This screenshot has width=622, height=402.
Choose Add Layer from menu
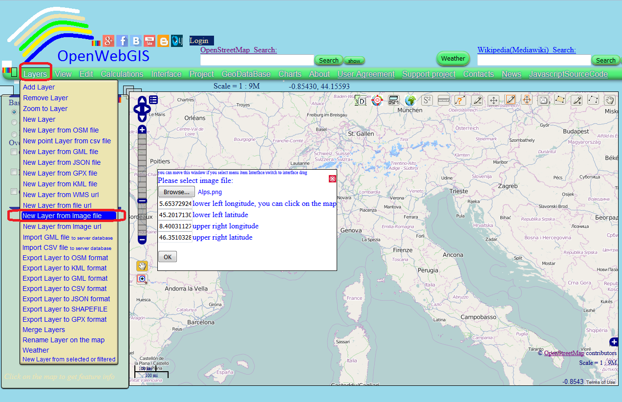click(39, 87)
